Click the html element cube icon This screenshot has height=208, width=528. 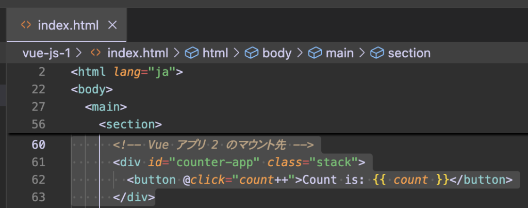[192, 53]
